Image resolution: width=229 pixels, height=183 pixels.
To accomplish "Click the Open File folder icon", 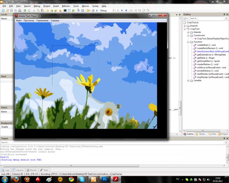I will point(7,10).
